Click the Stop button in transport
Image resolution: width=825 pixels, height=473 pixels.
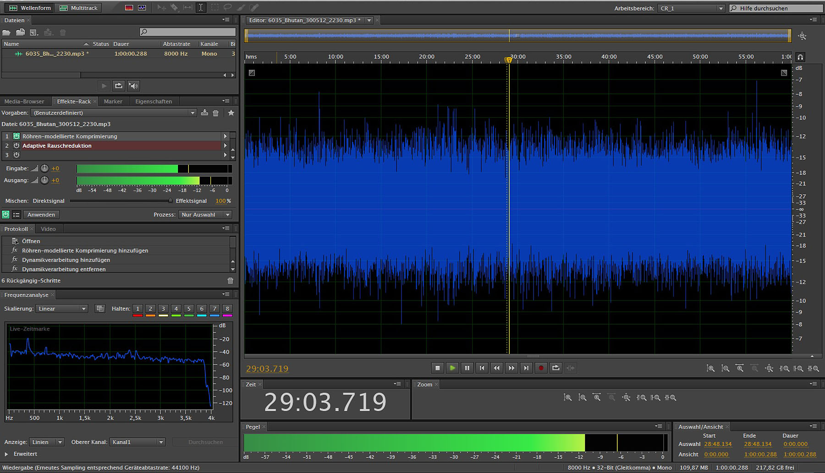coord(437,368)
